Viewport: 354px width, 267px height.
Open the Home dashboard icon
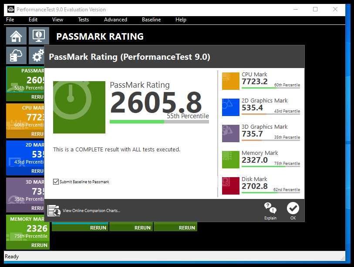[16, 36]
